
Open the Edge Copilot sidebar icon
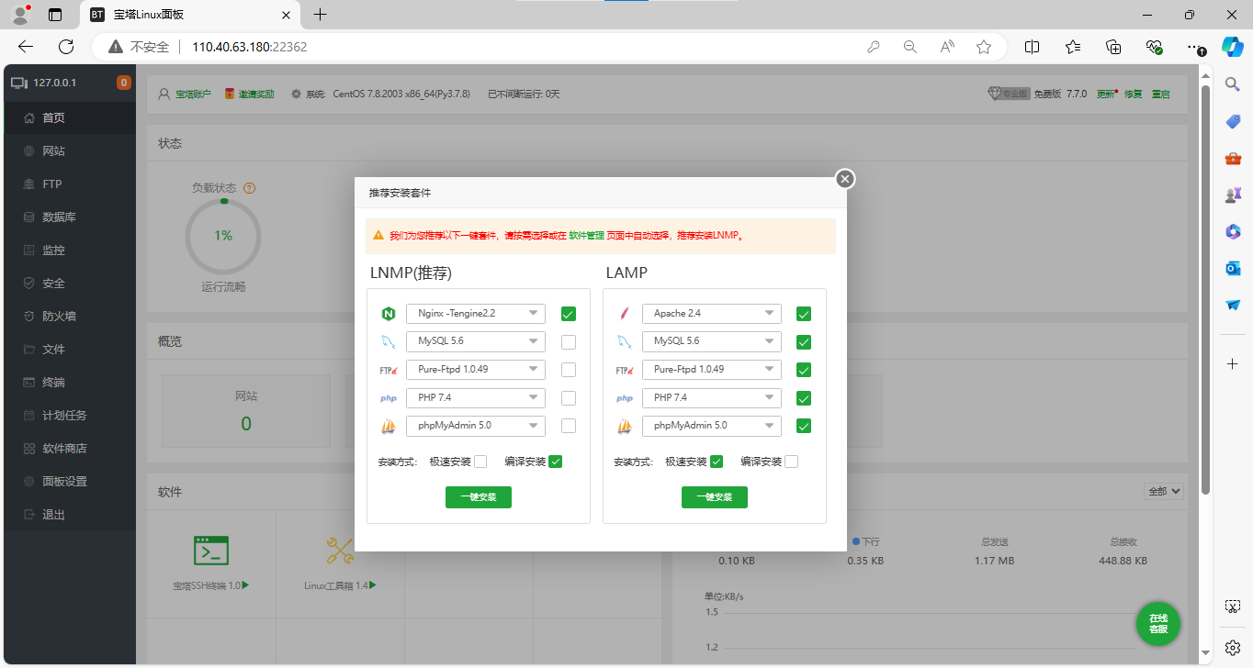click(x=1232, y=47)
